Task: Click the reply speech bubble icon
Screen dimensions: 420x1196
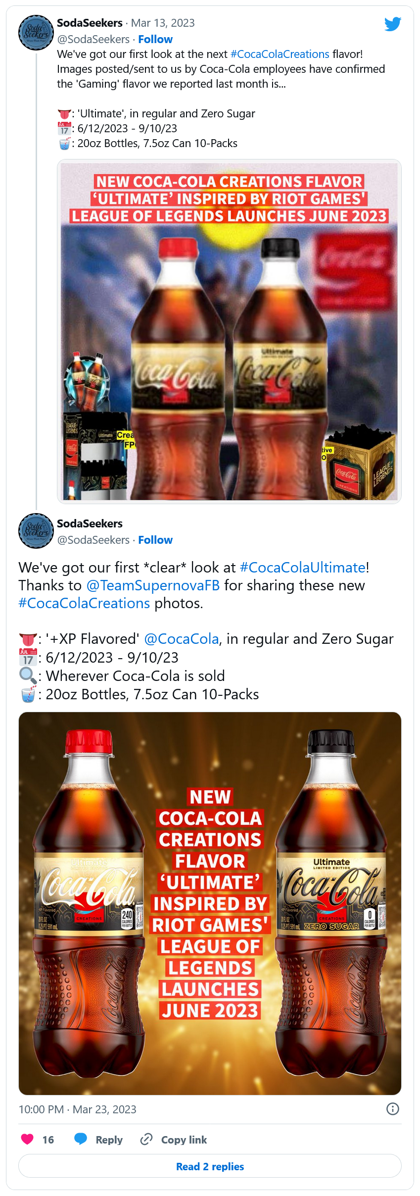Action: point(81,1139)
